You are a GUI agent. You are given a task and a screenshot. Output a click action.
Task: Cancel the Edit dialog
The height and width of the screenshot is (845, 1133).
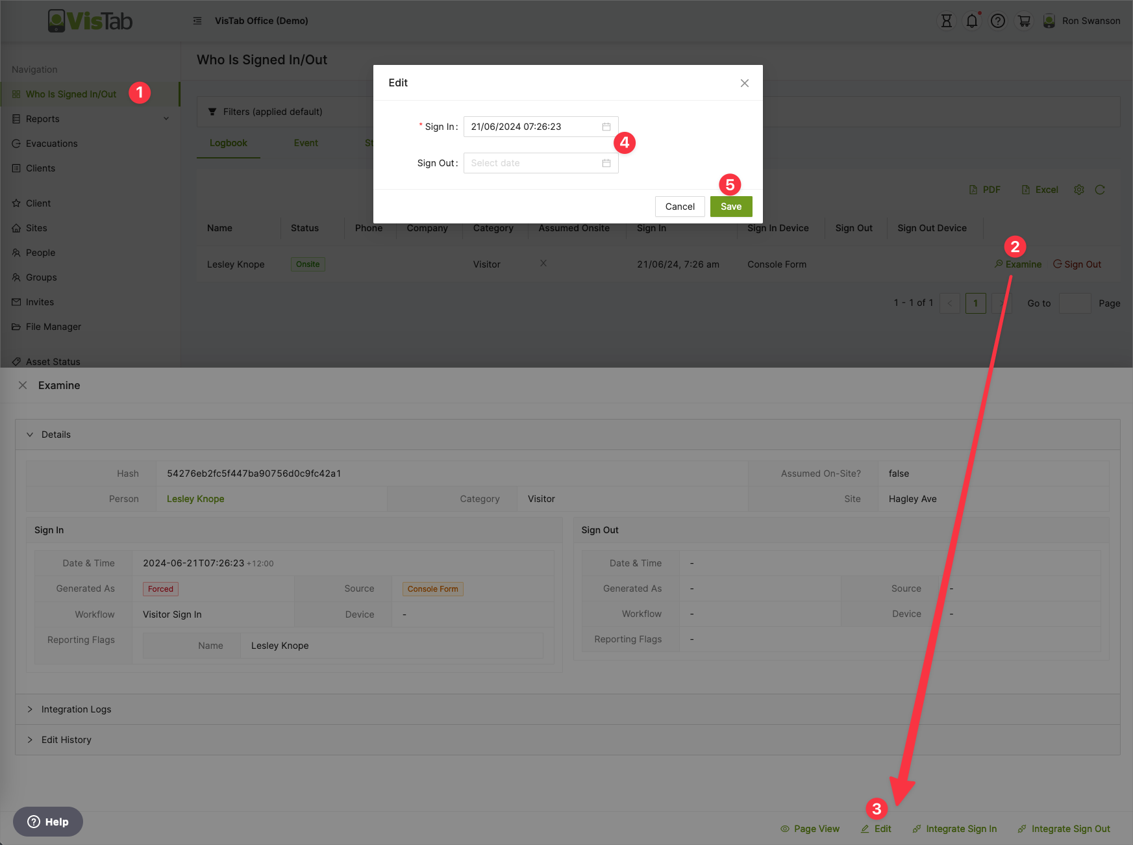(x=680, y=207)
